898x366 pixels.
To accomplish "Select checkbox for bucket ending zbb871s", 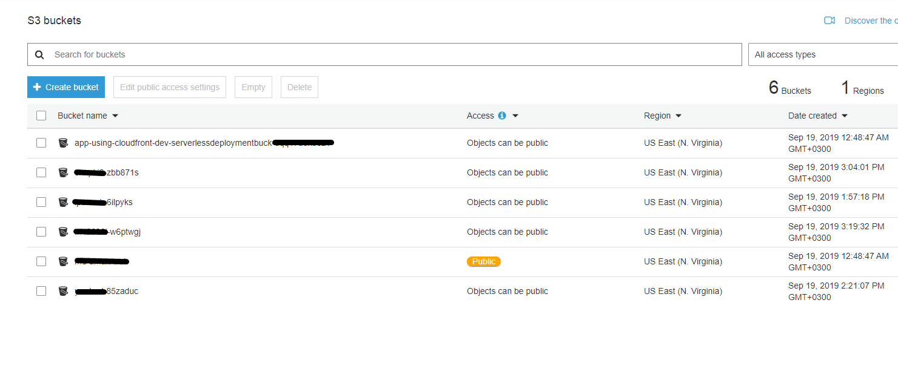I will coord(41,172).
